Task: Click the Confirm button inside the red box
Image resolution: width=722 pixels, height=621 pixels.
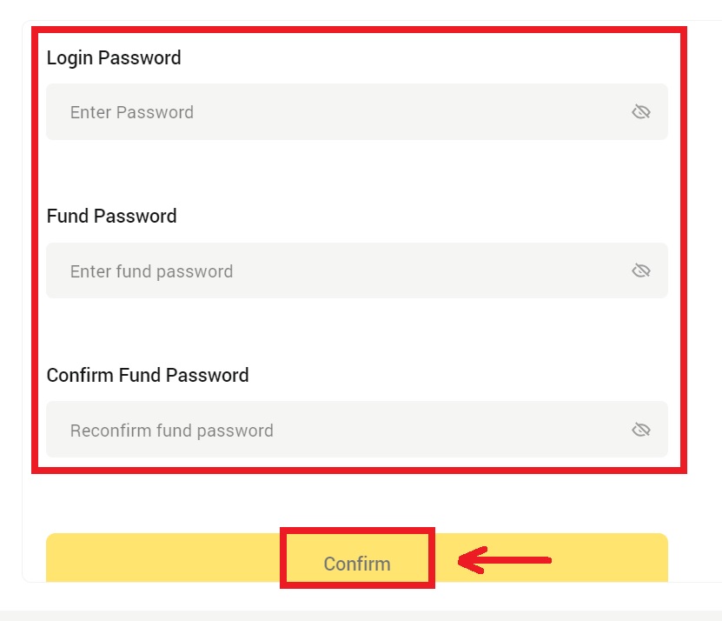Action: coord(357,563)
